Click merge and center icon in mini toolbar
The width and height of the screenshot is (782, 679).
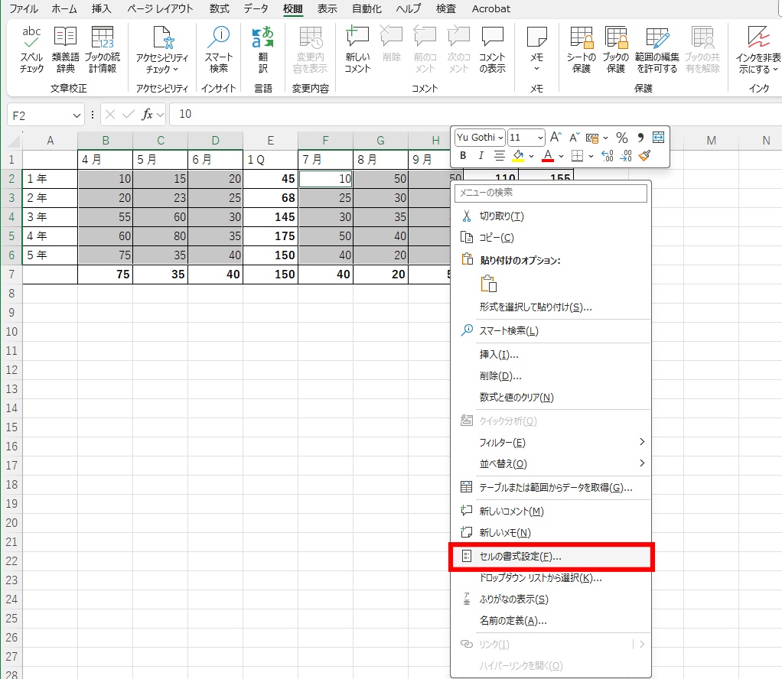click(658, 138)
